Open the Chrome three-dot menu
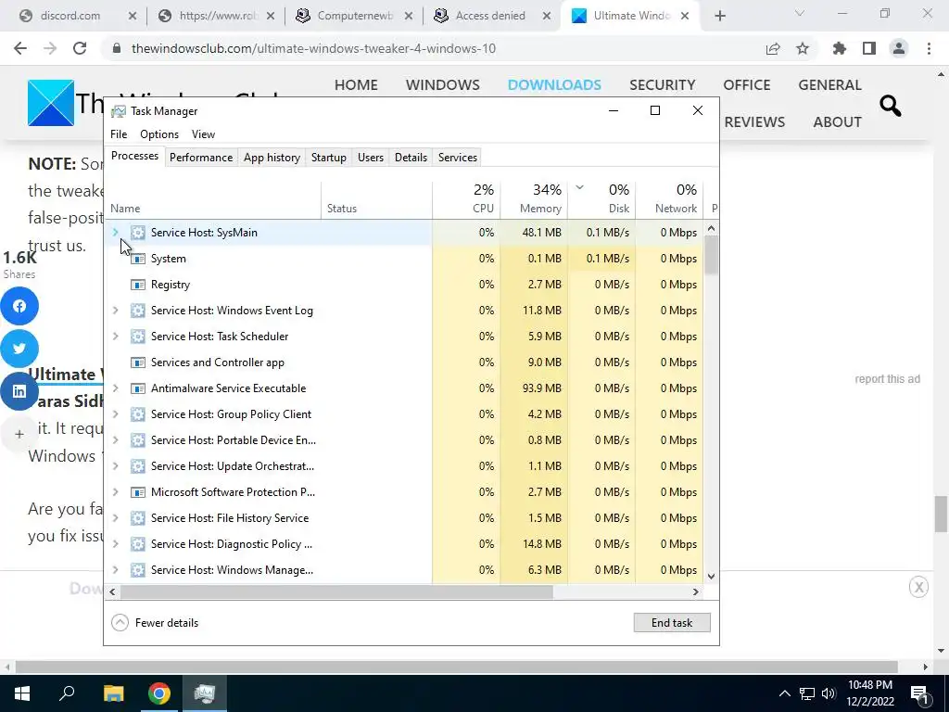 tap(929, 48)
